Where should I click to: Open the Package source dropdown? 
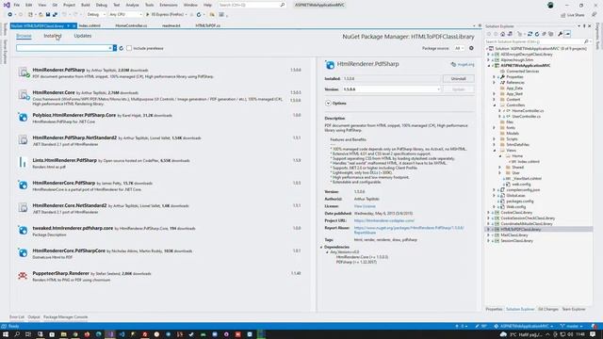(459, 48)
